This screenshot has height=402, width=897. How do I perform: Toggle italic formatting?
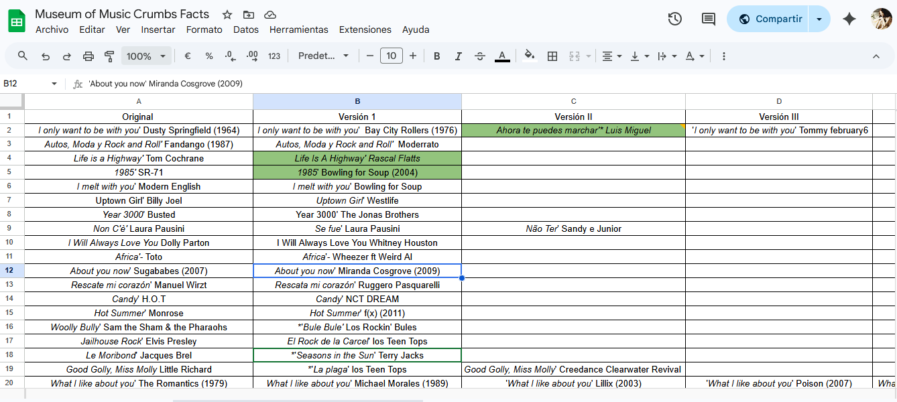click(458, 56)
